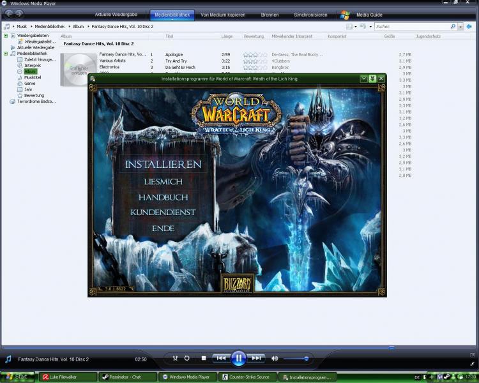The width and height of the screenshot is (479, 383).
Task: Select the track Try And Try
Action: pyautogui.click(x=176, y=61)
